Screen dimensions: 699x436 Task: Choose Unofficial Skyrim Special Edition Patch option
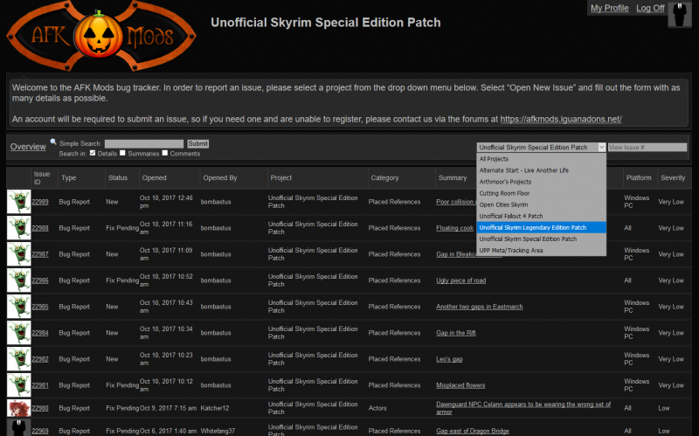(x=541, y=239)
